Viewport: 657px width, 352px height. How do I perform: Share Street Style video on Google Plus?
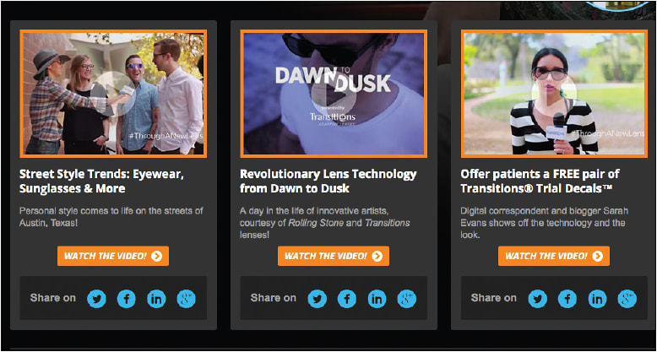click(186, 299)
